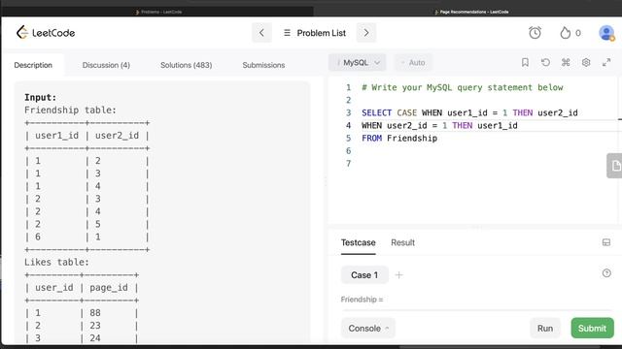Switch to the Description tab

[33, 65]
